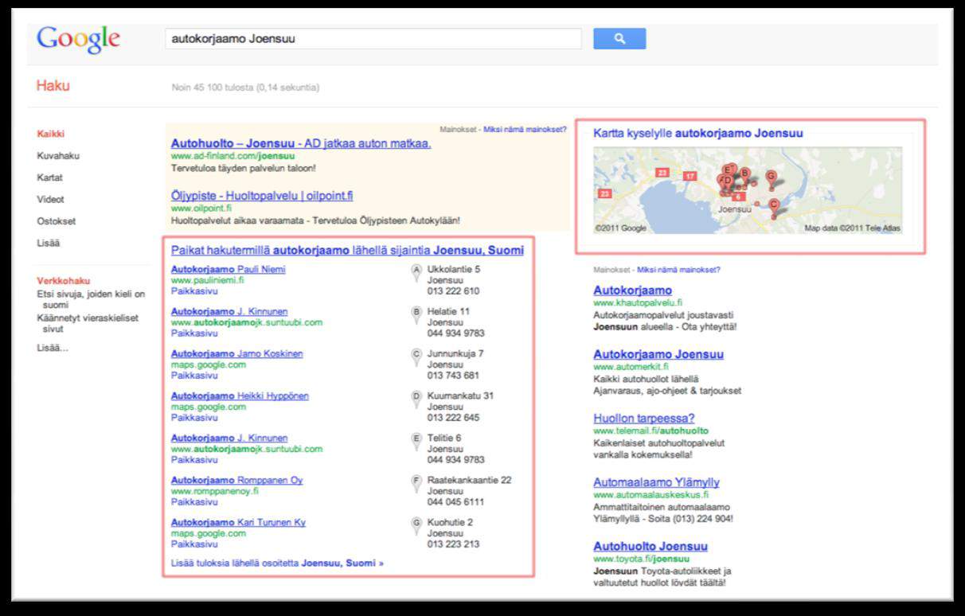Viewport: 965px width, 616px height.
Task: Click the blue magnifier search button
Action: point(619,38)
